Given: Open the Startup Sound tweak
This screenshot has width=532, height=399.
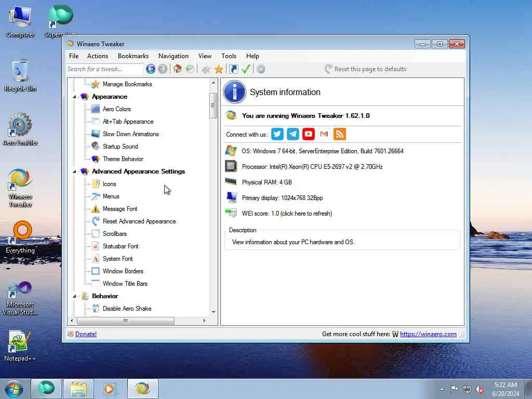Looking at the screenshot, I should 120,146.
